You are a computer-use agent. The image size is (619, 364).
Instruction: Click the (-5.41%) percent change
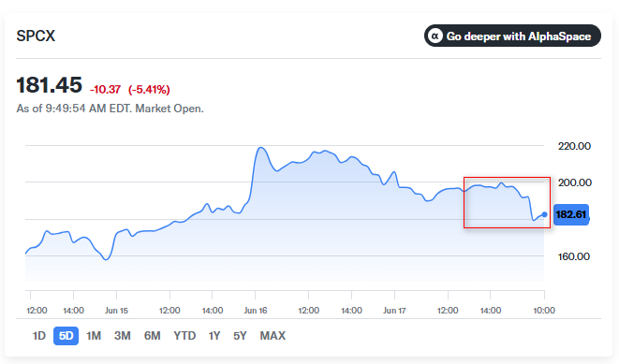(149, 90)
